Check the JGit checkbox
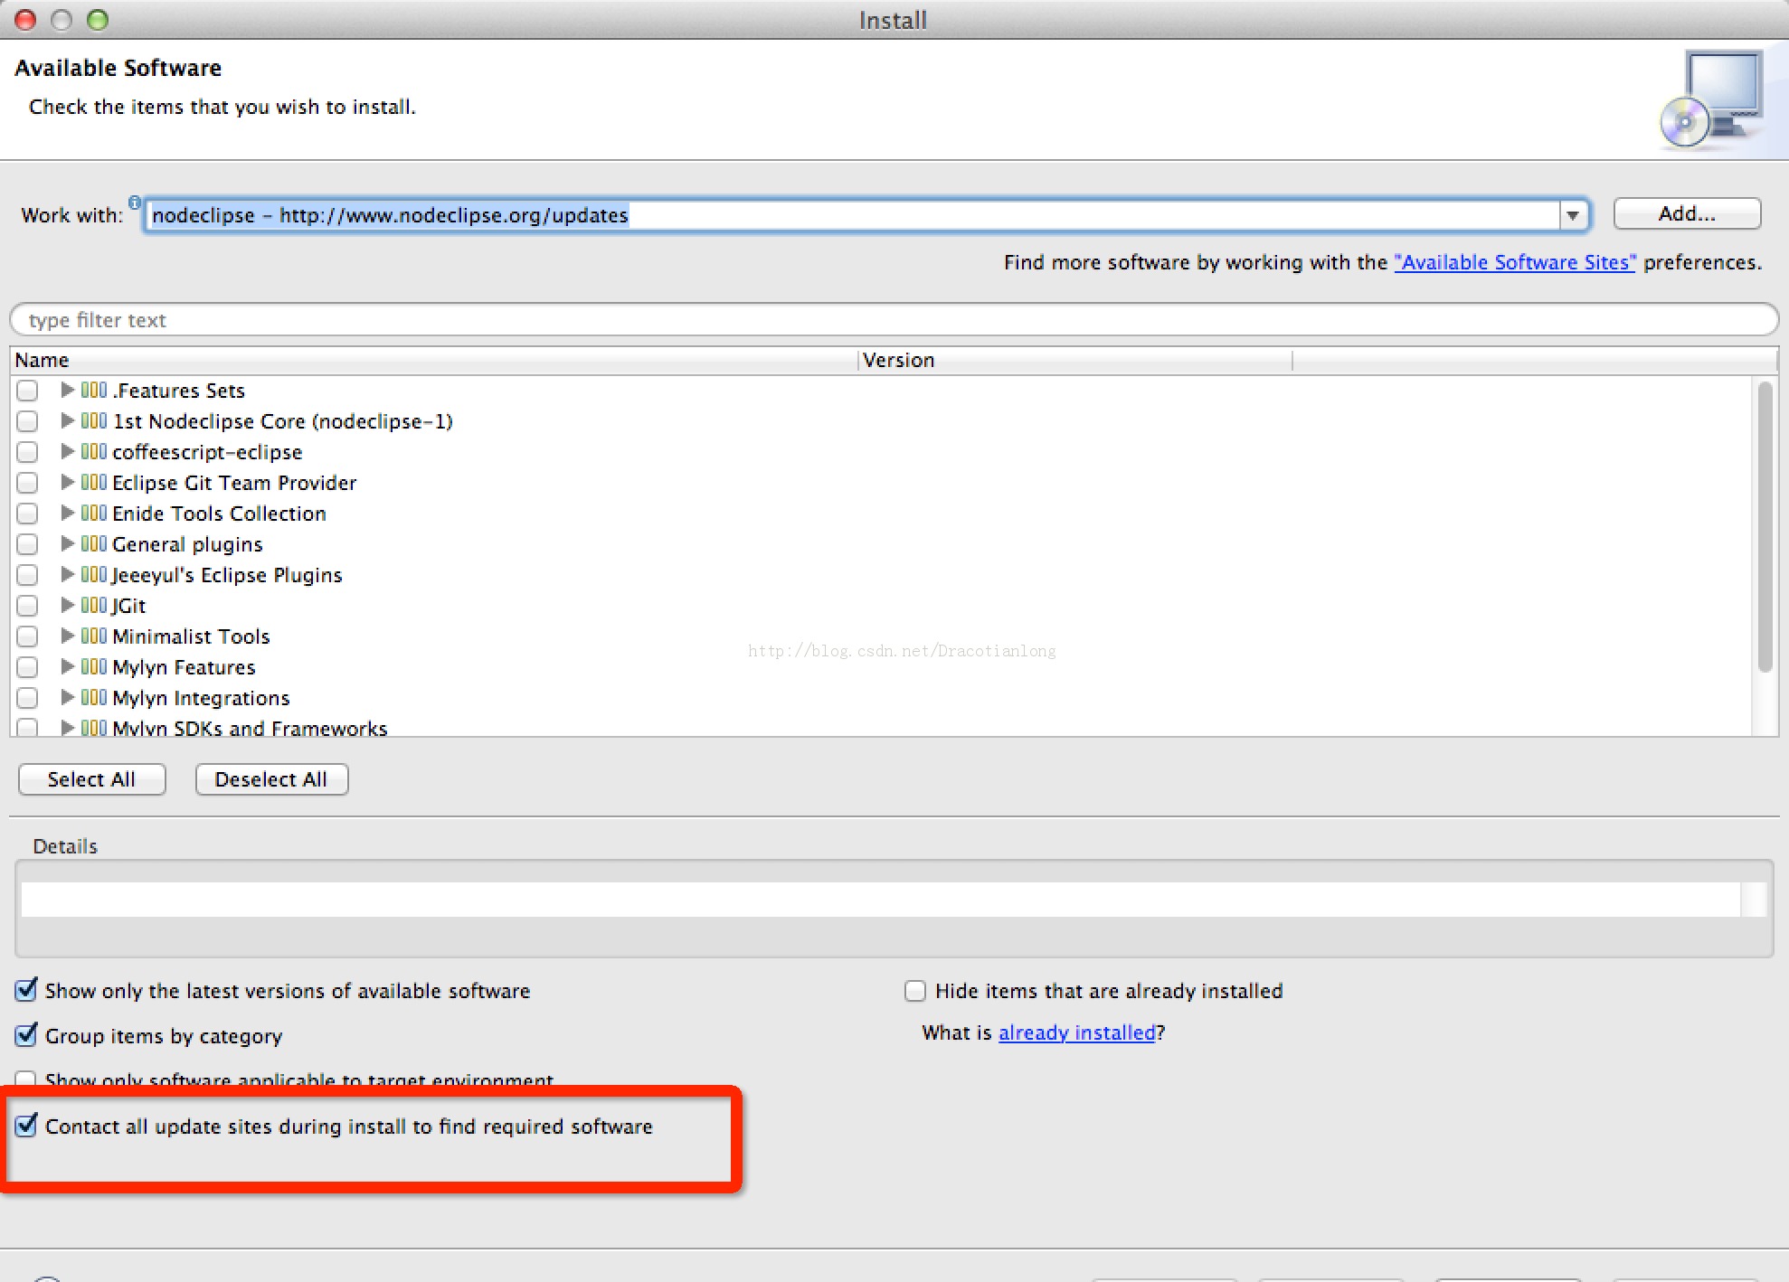1789x1282 pixels. point(27,606)
